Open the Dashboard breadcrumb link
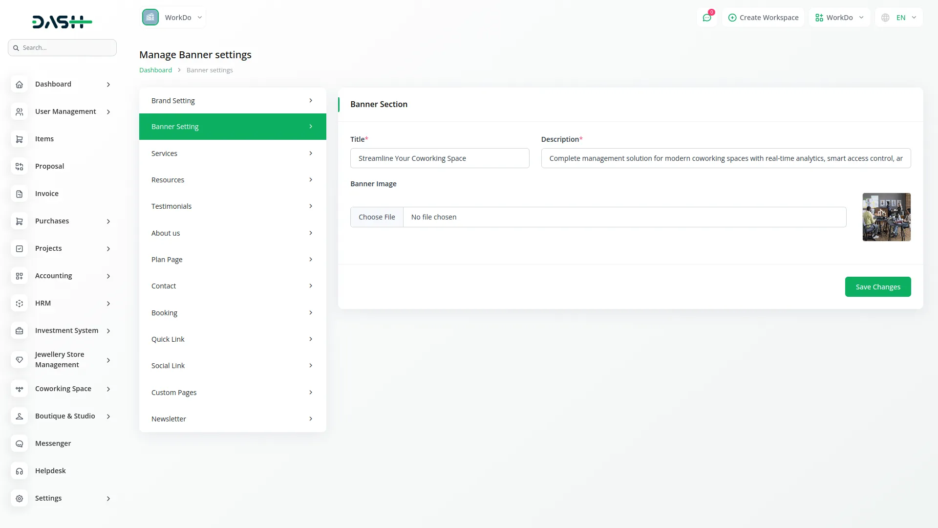The width and height of the screenshot is (938, 528). tap(155, 70)
